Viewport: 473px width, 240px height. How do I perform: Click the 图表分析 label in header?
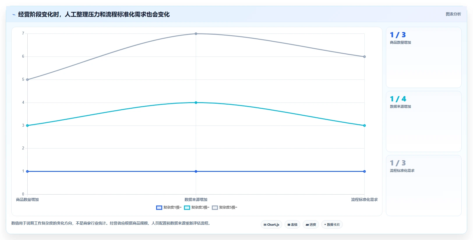453,14
